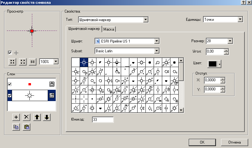Switch to the Маска tab

pos(109,29)
